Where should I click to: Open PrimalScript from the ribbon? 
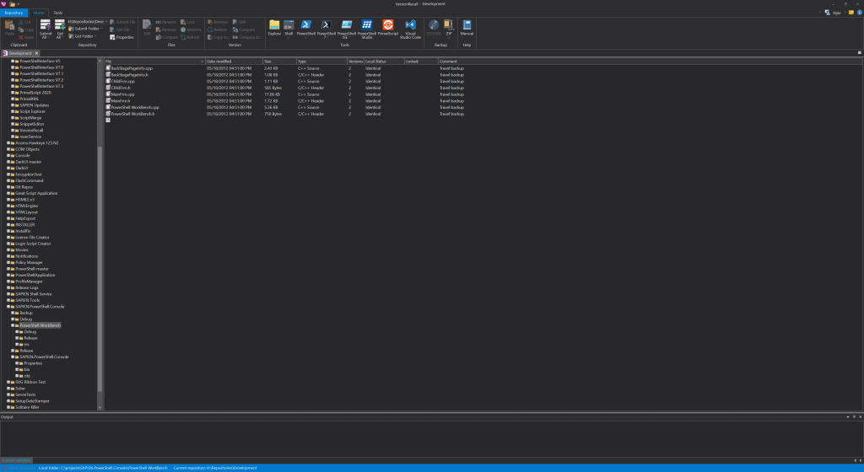click(388, 28)
